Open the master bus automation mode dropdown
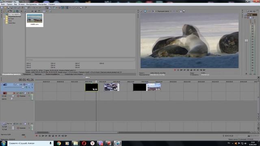 click(29, 128)
